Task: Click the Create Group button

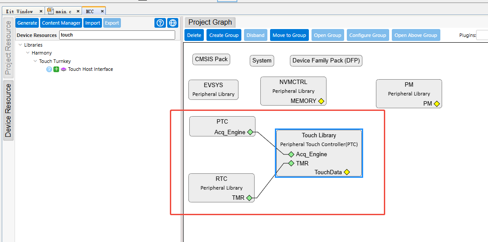Action: [224, 35]
